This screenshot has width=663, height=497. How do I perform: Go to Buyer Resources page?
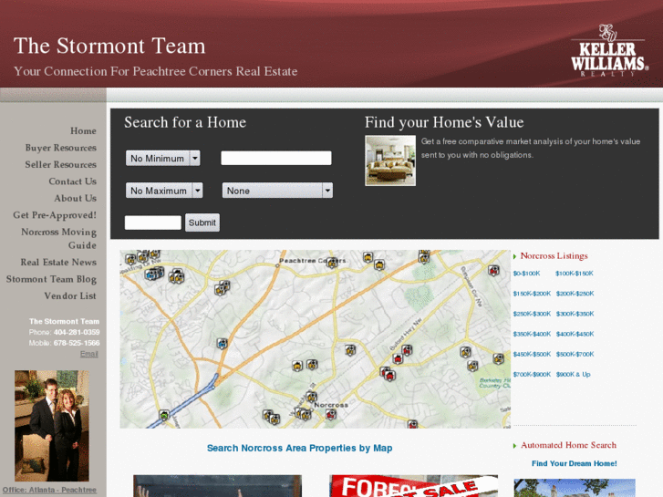tap(61, 148)
